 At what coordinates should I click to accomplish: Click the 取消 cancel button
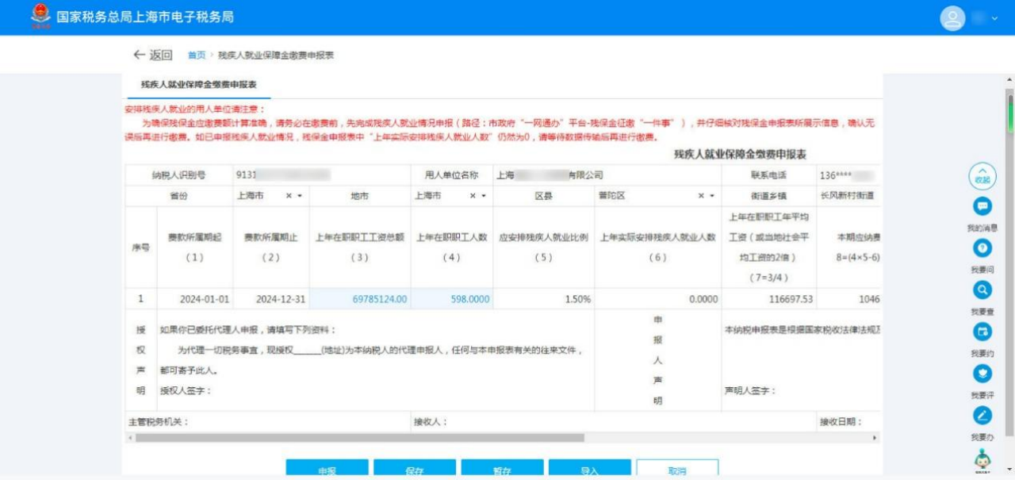tap(677, 470)
